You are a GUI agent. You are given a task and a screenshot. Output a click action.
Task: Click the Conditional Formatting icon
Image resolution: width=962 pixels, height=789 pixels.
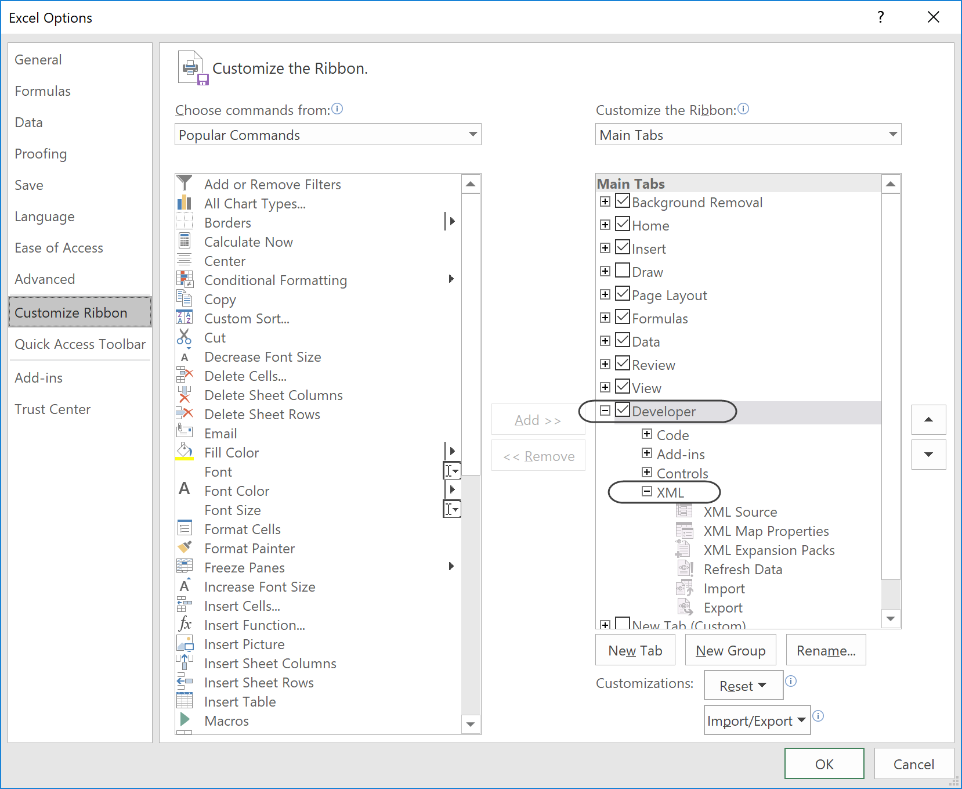point(184,279)
